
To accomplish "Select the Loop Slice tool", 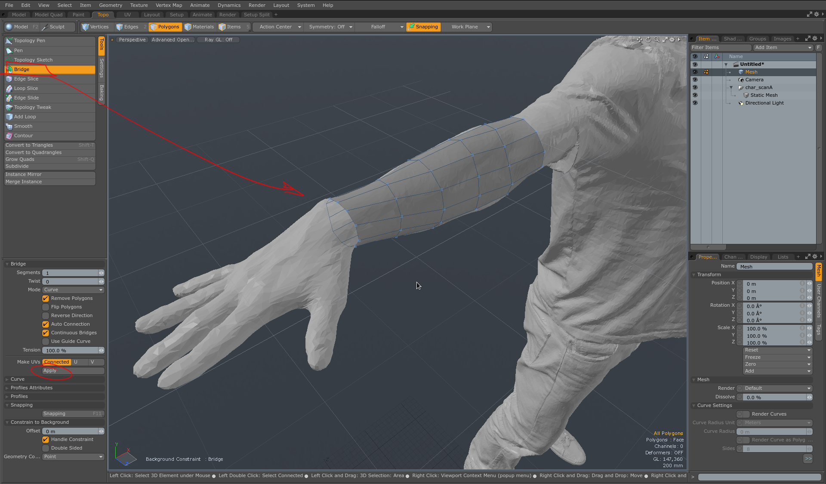I will (26, 88).
